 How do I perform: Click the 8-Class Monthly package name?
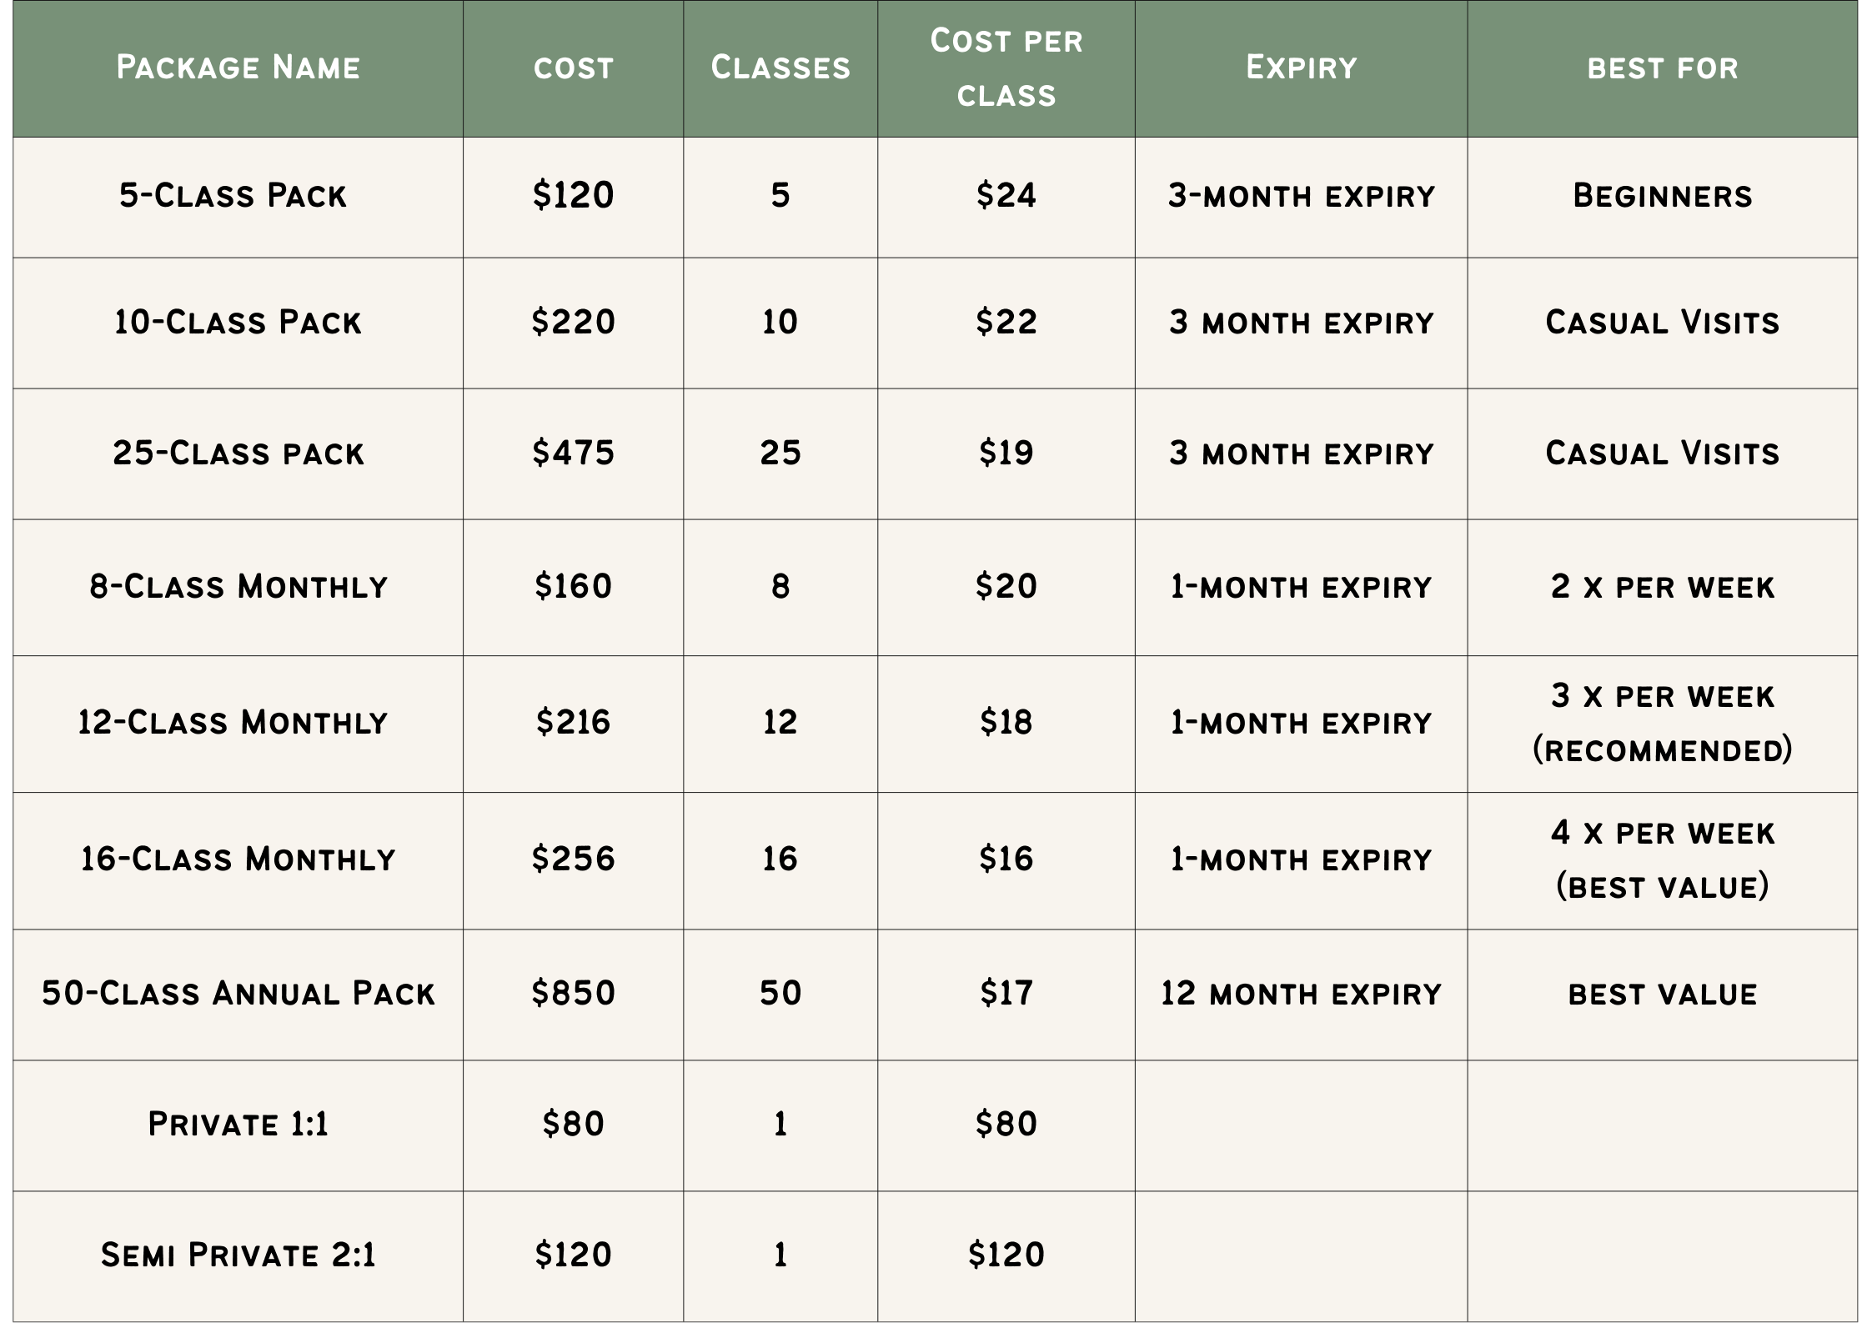click(238, 587)
